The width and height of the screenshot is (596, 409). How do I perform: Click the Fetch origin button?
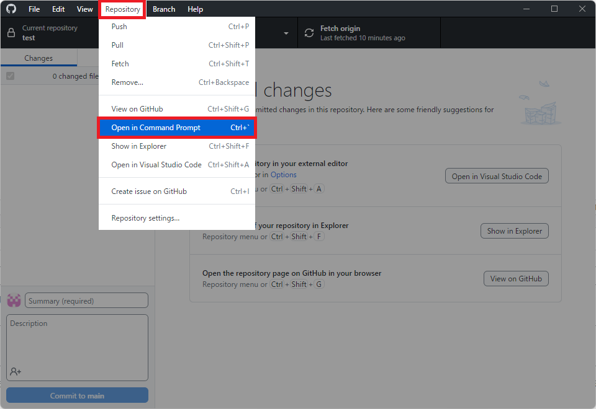(x=369, y=33)
